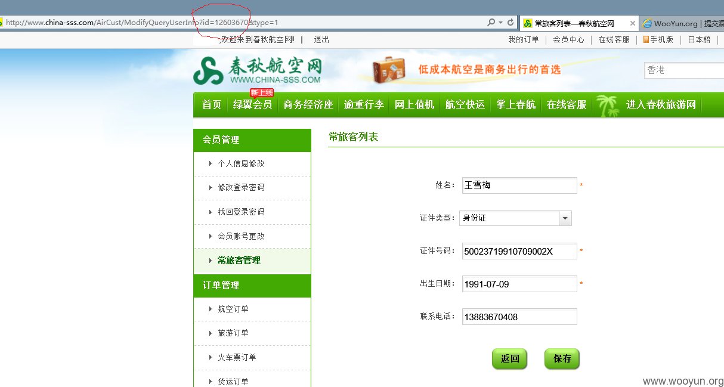Open the 证件类型 dropdown showing 身份证

click(x=515, y=218)
